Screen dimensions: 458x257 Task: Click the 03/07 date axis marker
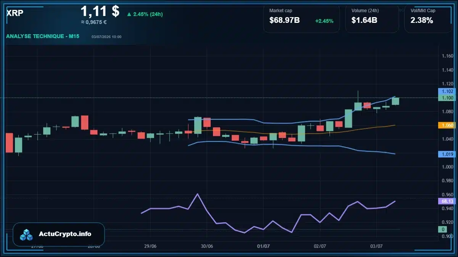tap(377, 246)
